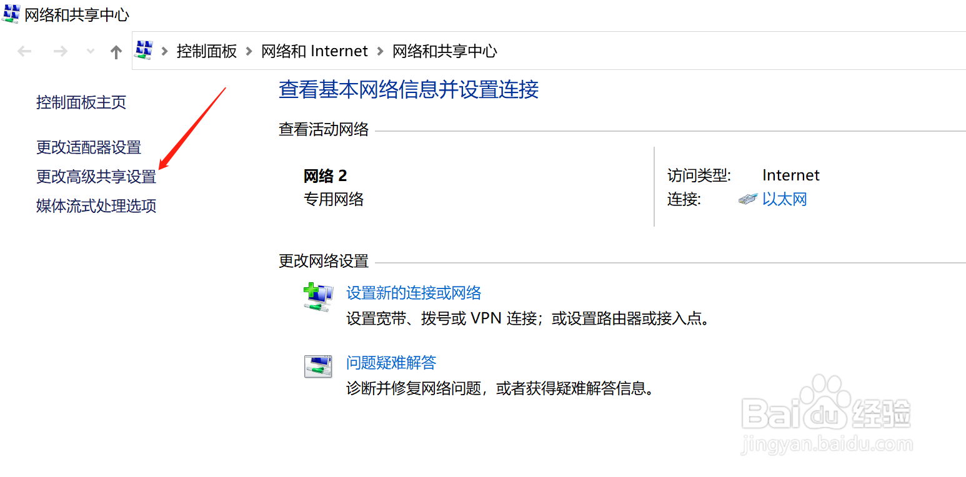
Task: Select 控制面板 in the breadcrumb
Action: pos(207,51)
